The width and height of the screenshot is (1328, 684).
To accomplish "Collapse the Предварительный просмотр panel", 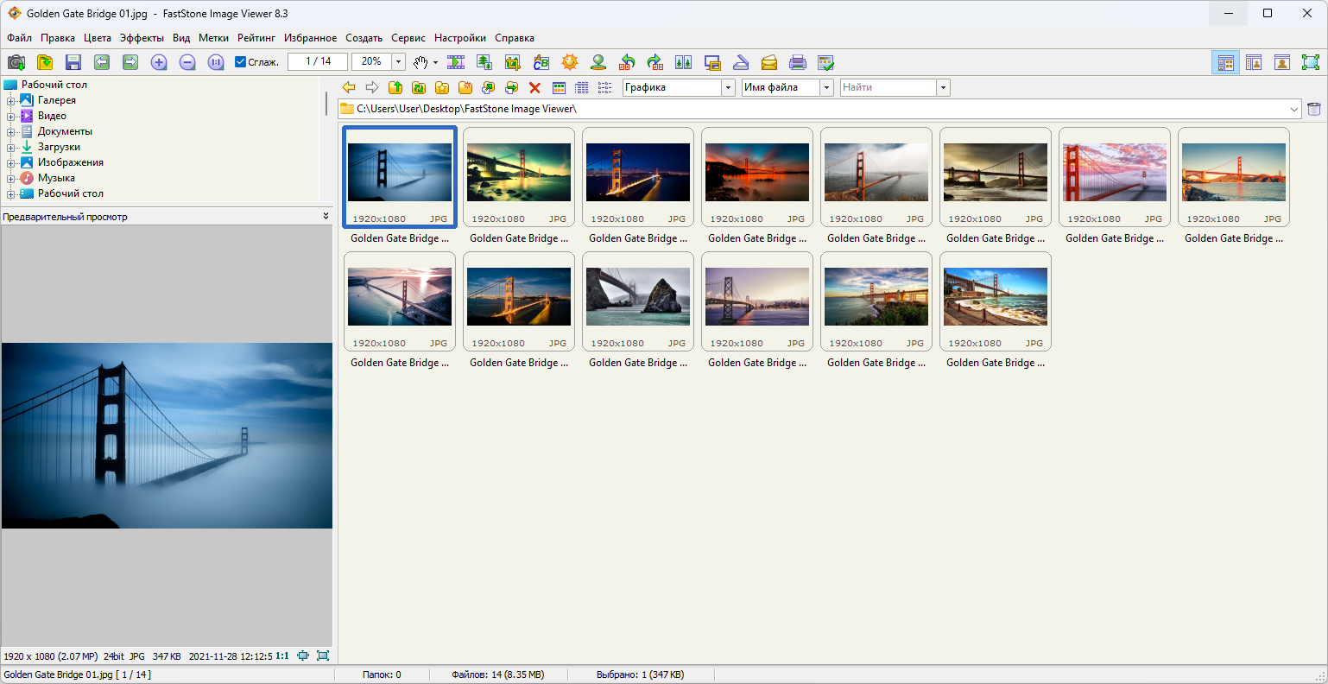I will [x=326, y=217].
